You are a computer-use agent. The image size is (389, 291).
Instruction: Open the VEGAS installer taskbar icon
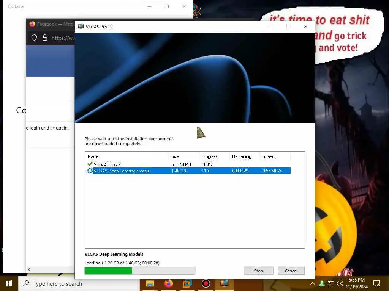click(224, 283)
